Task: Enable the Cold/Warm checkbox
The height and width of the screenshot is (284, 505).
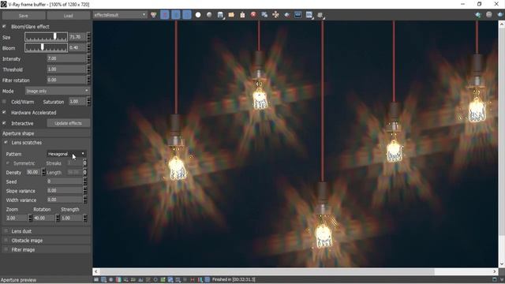Action: (4, 102)
